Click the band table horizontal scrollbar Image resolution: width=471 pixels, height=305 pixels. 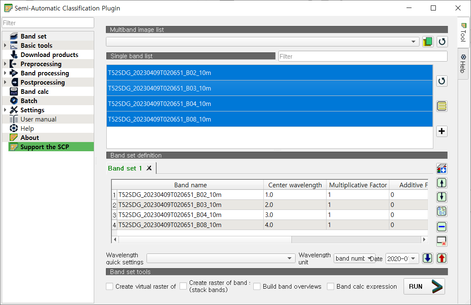click(270, 240)
